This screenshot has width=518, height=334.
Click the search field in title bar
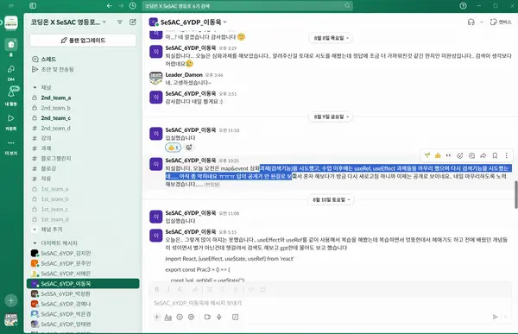[248, 6]
